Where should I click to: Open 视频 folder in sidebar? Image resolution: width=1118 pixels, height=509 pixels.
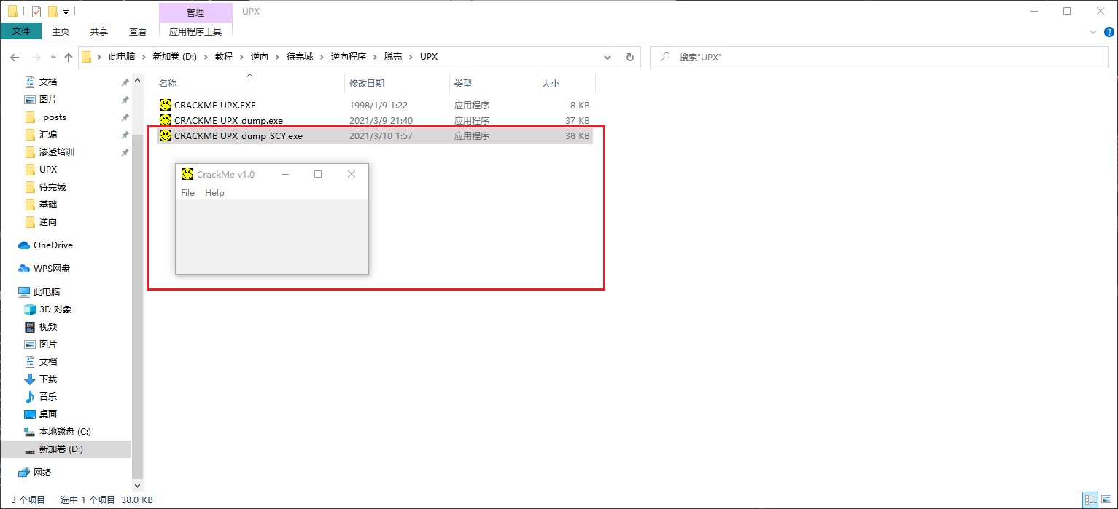(48, 327)
